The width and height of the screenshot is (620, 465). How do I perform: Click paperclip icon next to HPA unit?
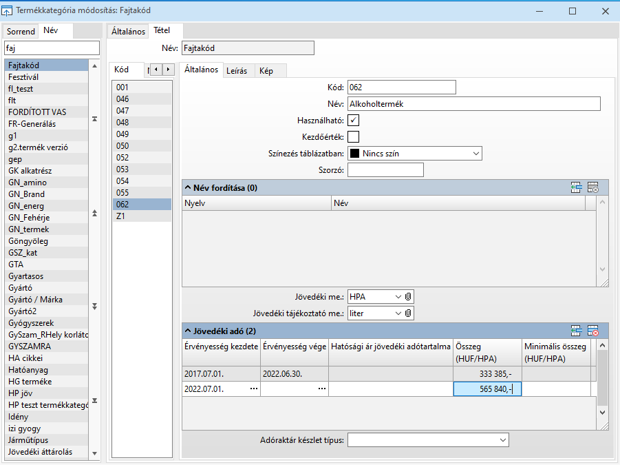point(408,296)
